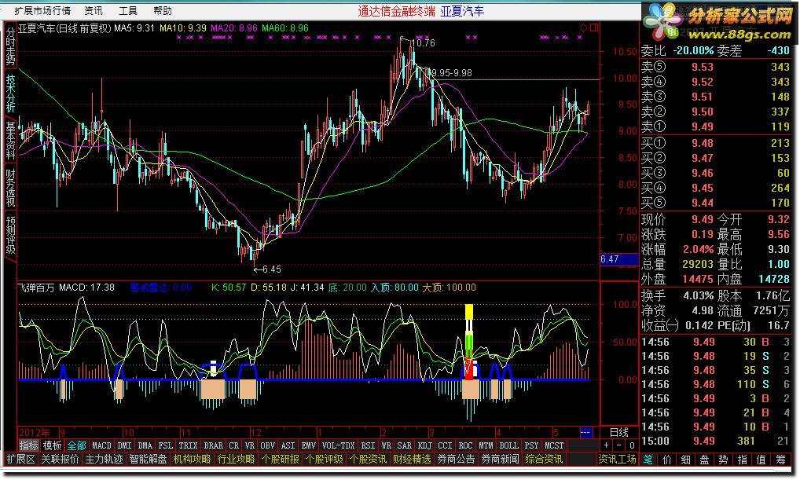The image size is (800, 480).
Task: Select the 细 tab in quote panel
Action: pyautogui.click(x=686, y=459)
